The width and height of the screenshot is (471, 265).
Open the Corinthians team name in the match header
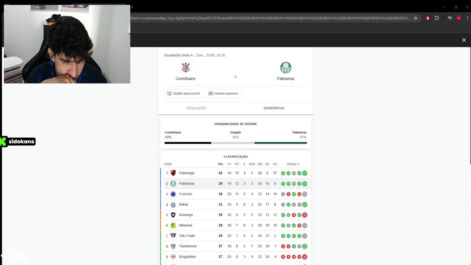[x=185, y=78]
